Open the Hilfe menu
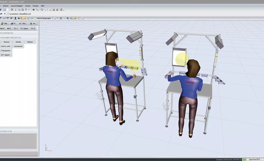 tap(43, 6)
